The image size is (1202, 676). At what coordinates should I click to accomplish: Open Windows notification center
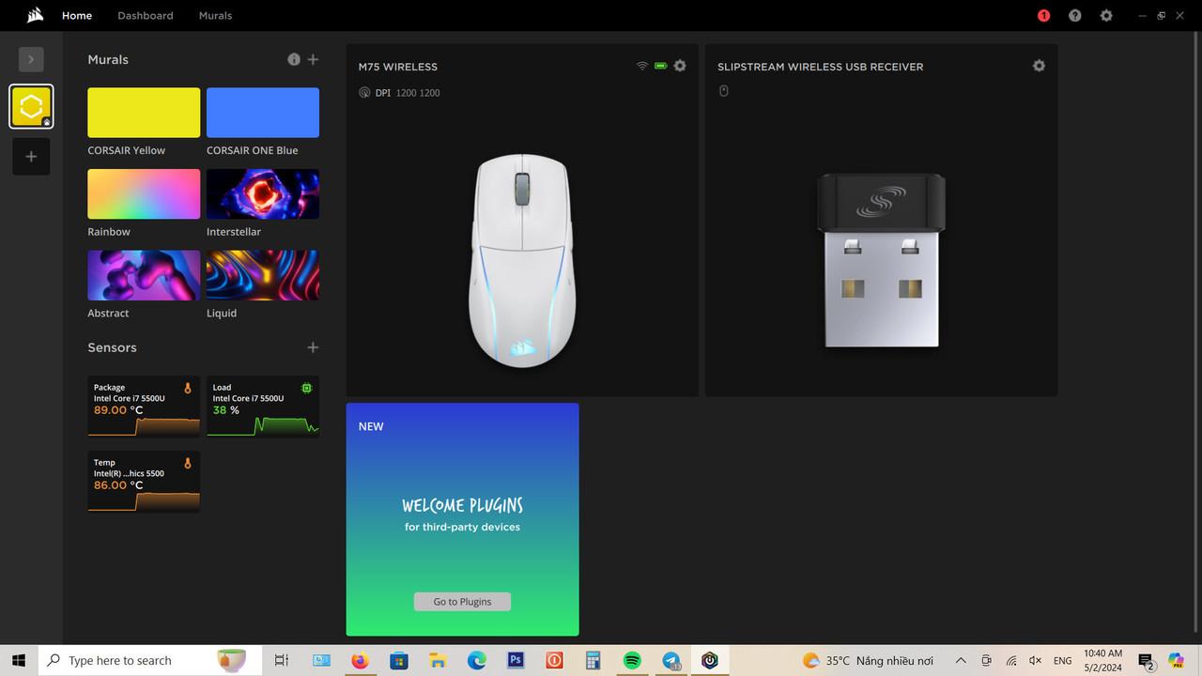(1146, 660)
